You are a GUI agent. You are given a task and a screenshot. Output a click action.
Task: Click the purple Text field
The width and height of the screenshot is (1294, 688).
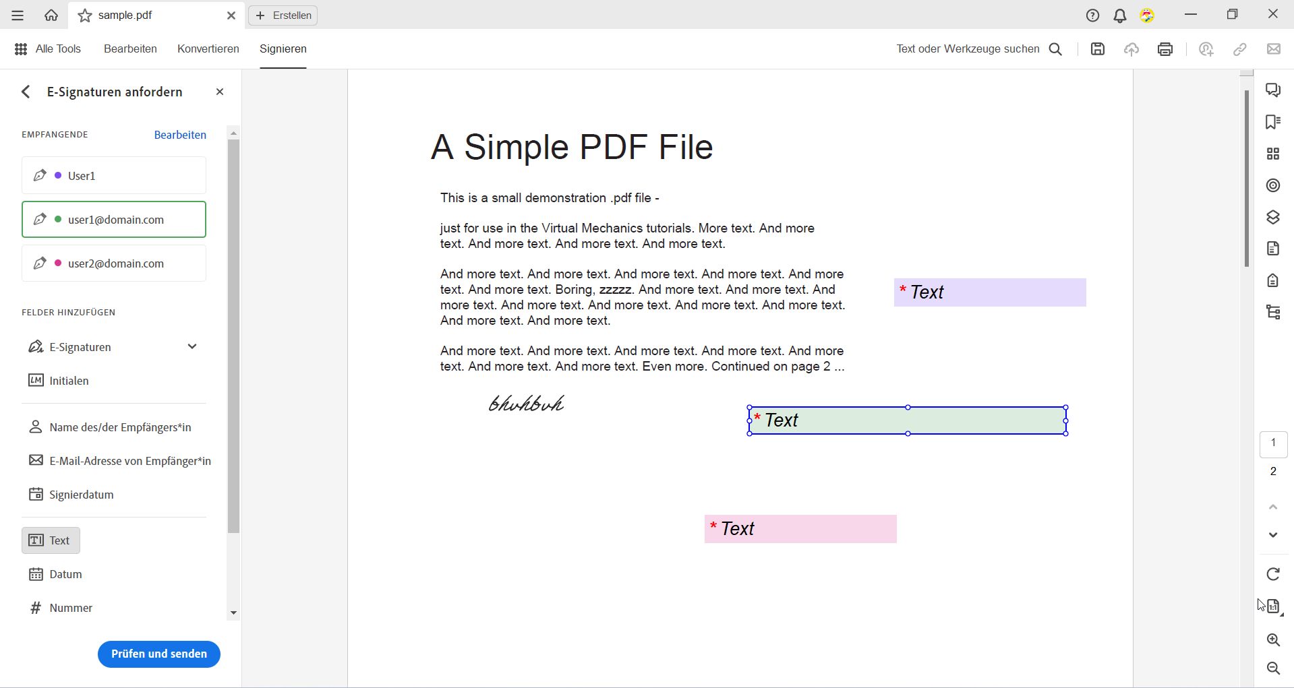point(990,292)
